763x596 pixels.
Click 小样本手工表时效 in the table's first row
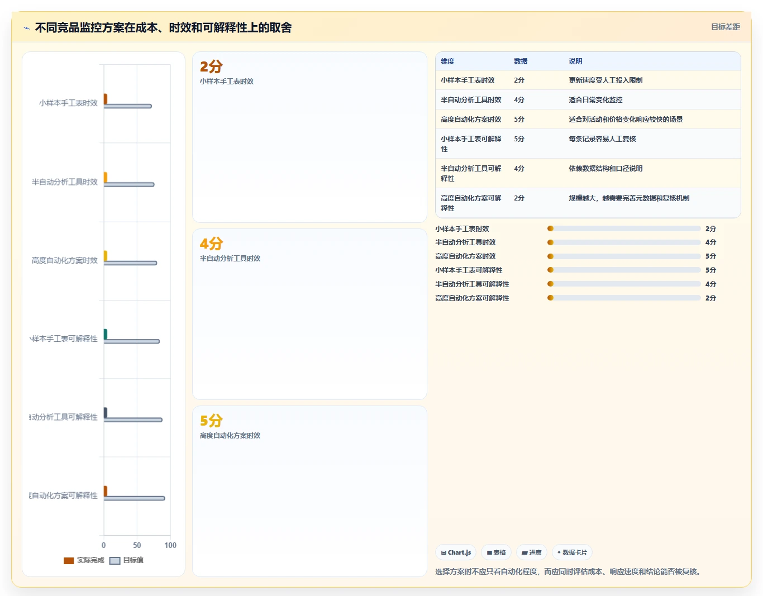[x=468, y=80]
